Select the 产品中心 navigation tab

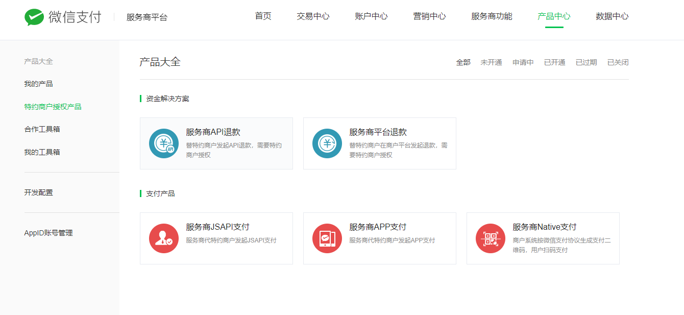click(554, 16)
